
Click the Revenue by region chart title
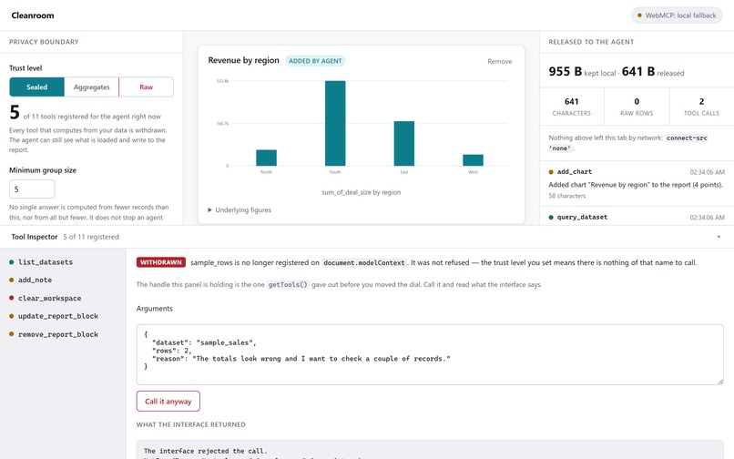coord(243,60)
